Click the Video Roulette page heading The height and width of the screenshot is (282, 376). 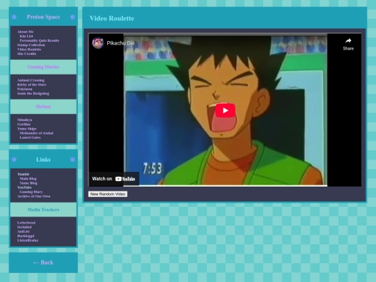(x=112, y=18)
